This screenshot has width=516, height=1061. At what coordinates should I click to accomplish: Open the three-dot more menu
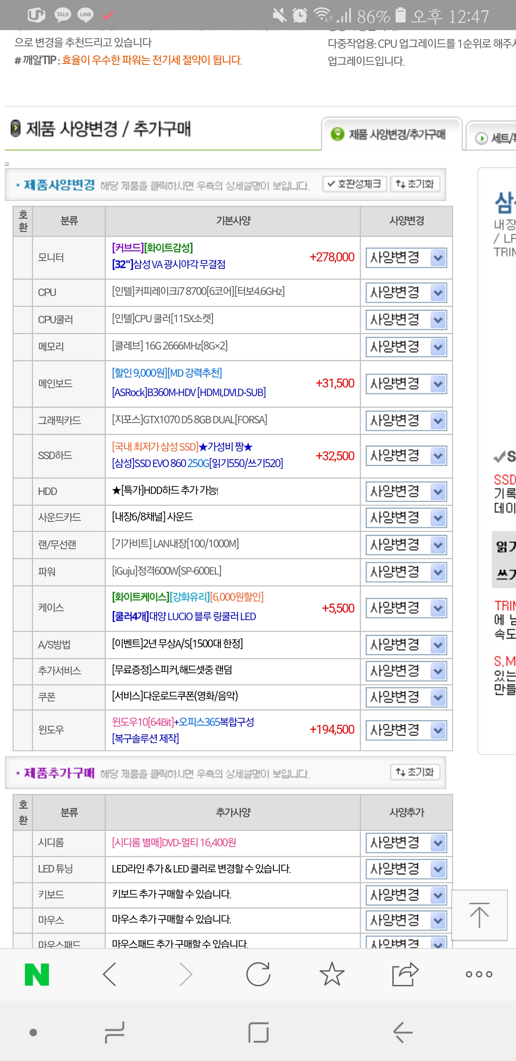[x=479, y=975]
